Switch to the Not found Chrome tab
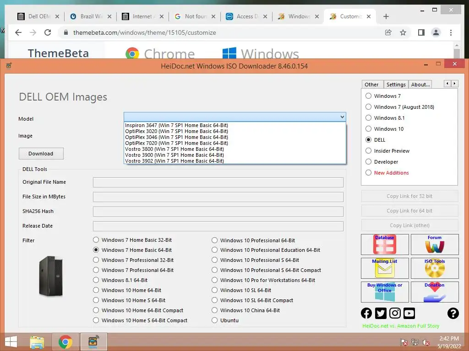Image resolution: width=469 pixels, height=351 pixels. coord(195,16)
